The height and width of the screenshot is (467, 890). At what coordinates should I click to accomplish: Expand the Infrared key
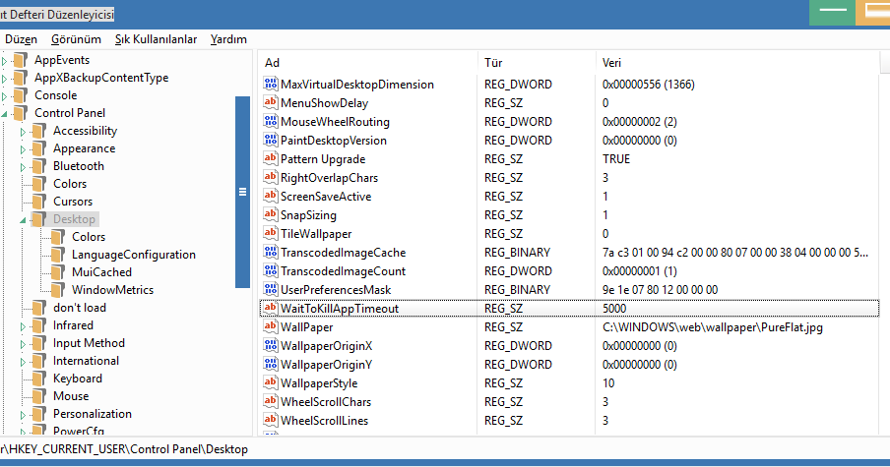coord(23,325)
